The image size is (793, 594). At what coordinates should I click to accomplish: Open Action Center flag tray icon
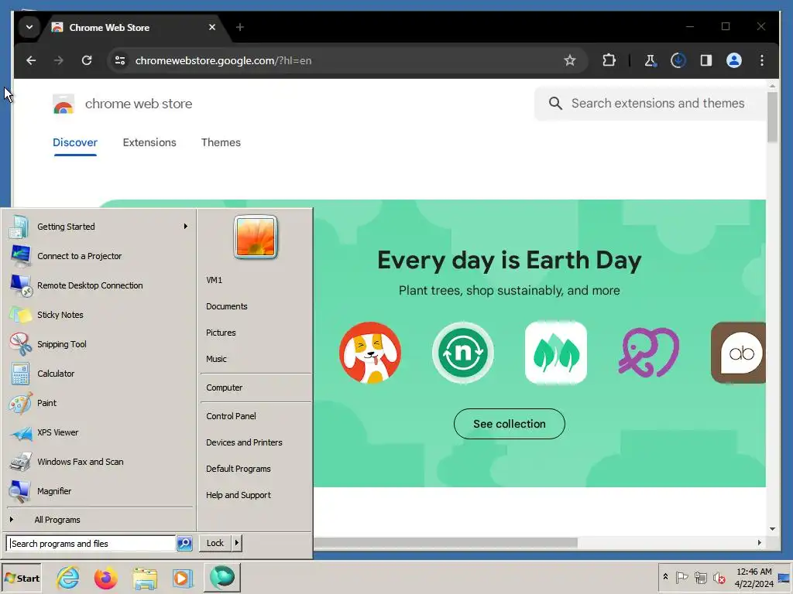point(681,577)
